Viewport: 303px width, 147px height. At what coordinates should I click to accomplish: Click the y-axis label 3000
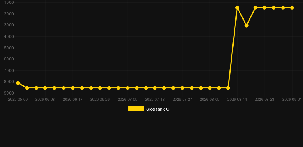[9, 25]
